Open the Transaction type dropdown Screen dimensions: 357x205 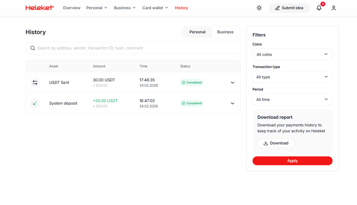tap(292, 77)
